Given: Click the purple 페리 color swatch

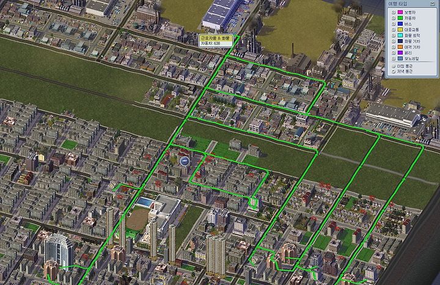Looking at the screenshot, I should click(400, 52).
